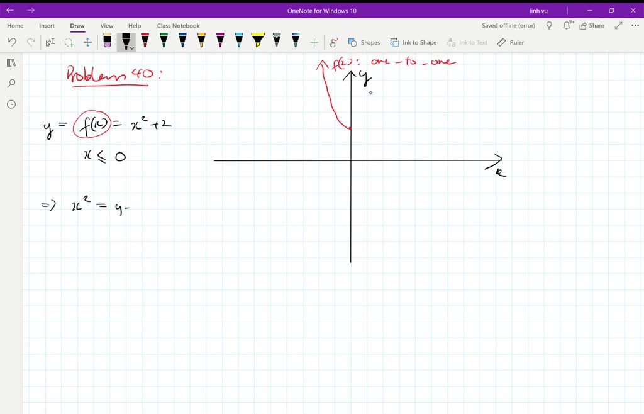Open the black pen thickness dropdown
Viewport: 644px width, 414px height.
pyautogui.click(x=131, y=47)
